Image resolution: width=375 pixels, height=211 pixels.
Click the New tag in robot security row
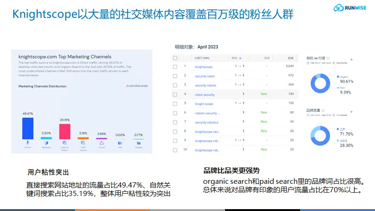point(264,94)
